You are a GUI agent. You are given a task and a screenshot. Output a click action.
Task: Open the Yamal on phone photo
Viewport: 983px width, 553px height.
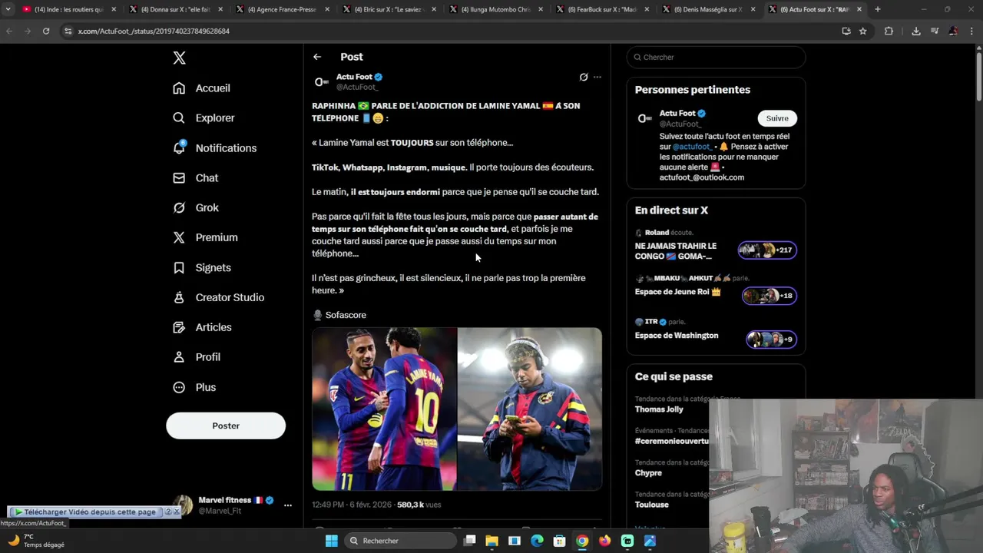pyautogui.click(x=530, y=409)
